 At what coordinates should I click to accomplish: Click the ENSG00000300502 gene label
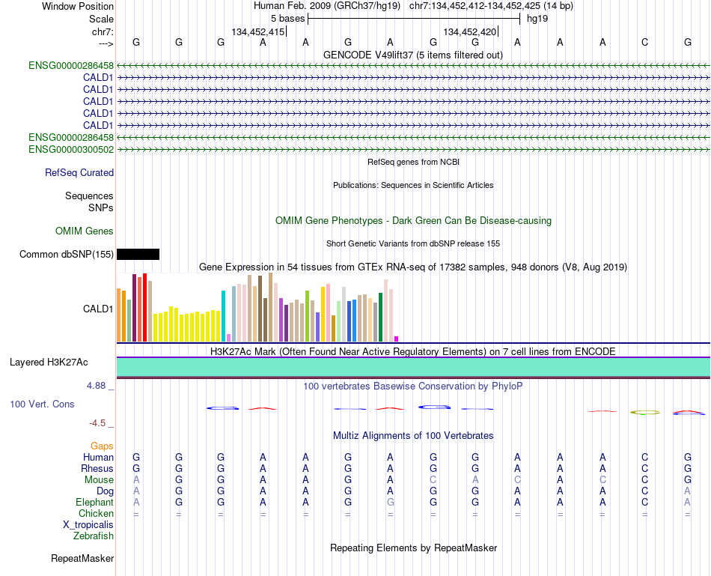(71, 149)
